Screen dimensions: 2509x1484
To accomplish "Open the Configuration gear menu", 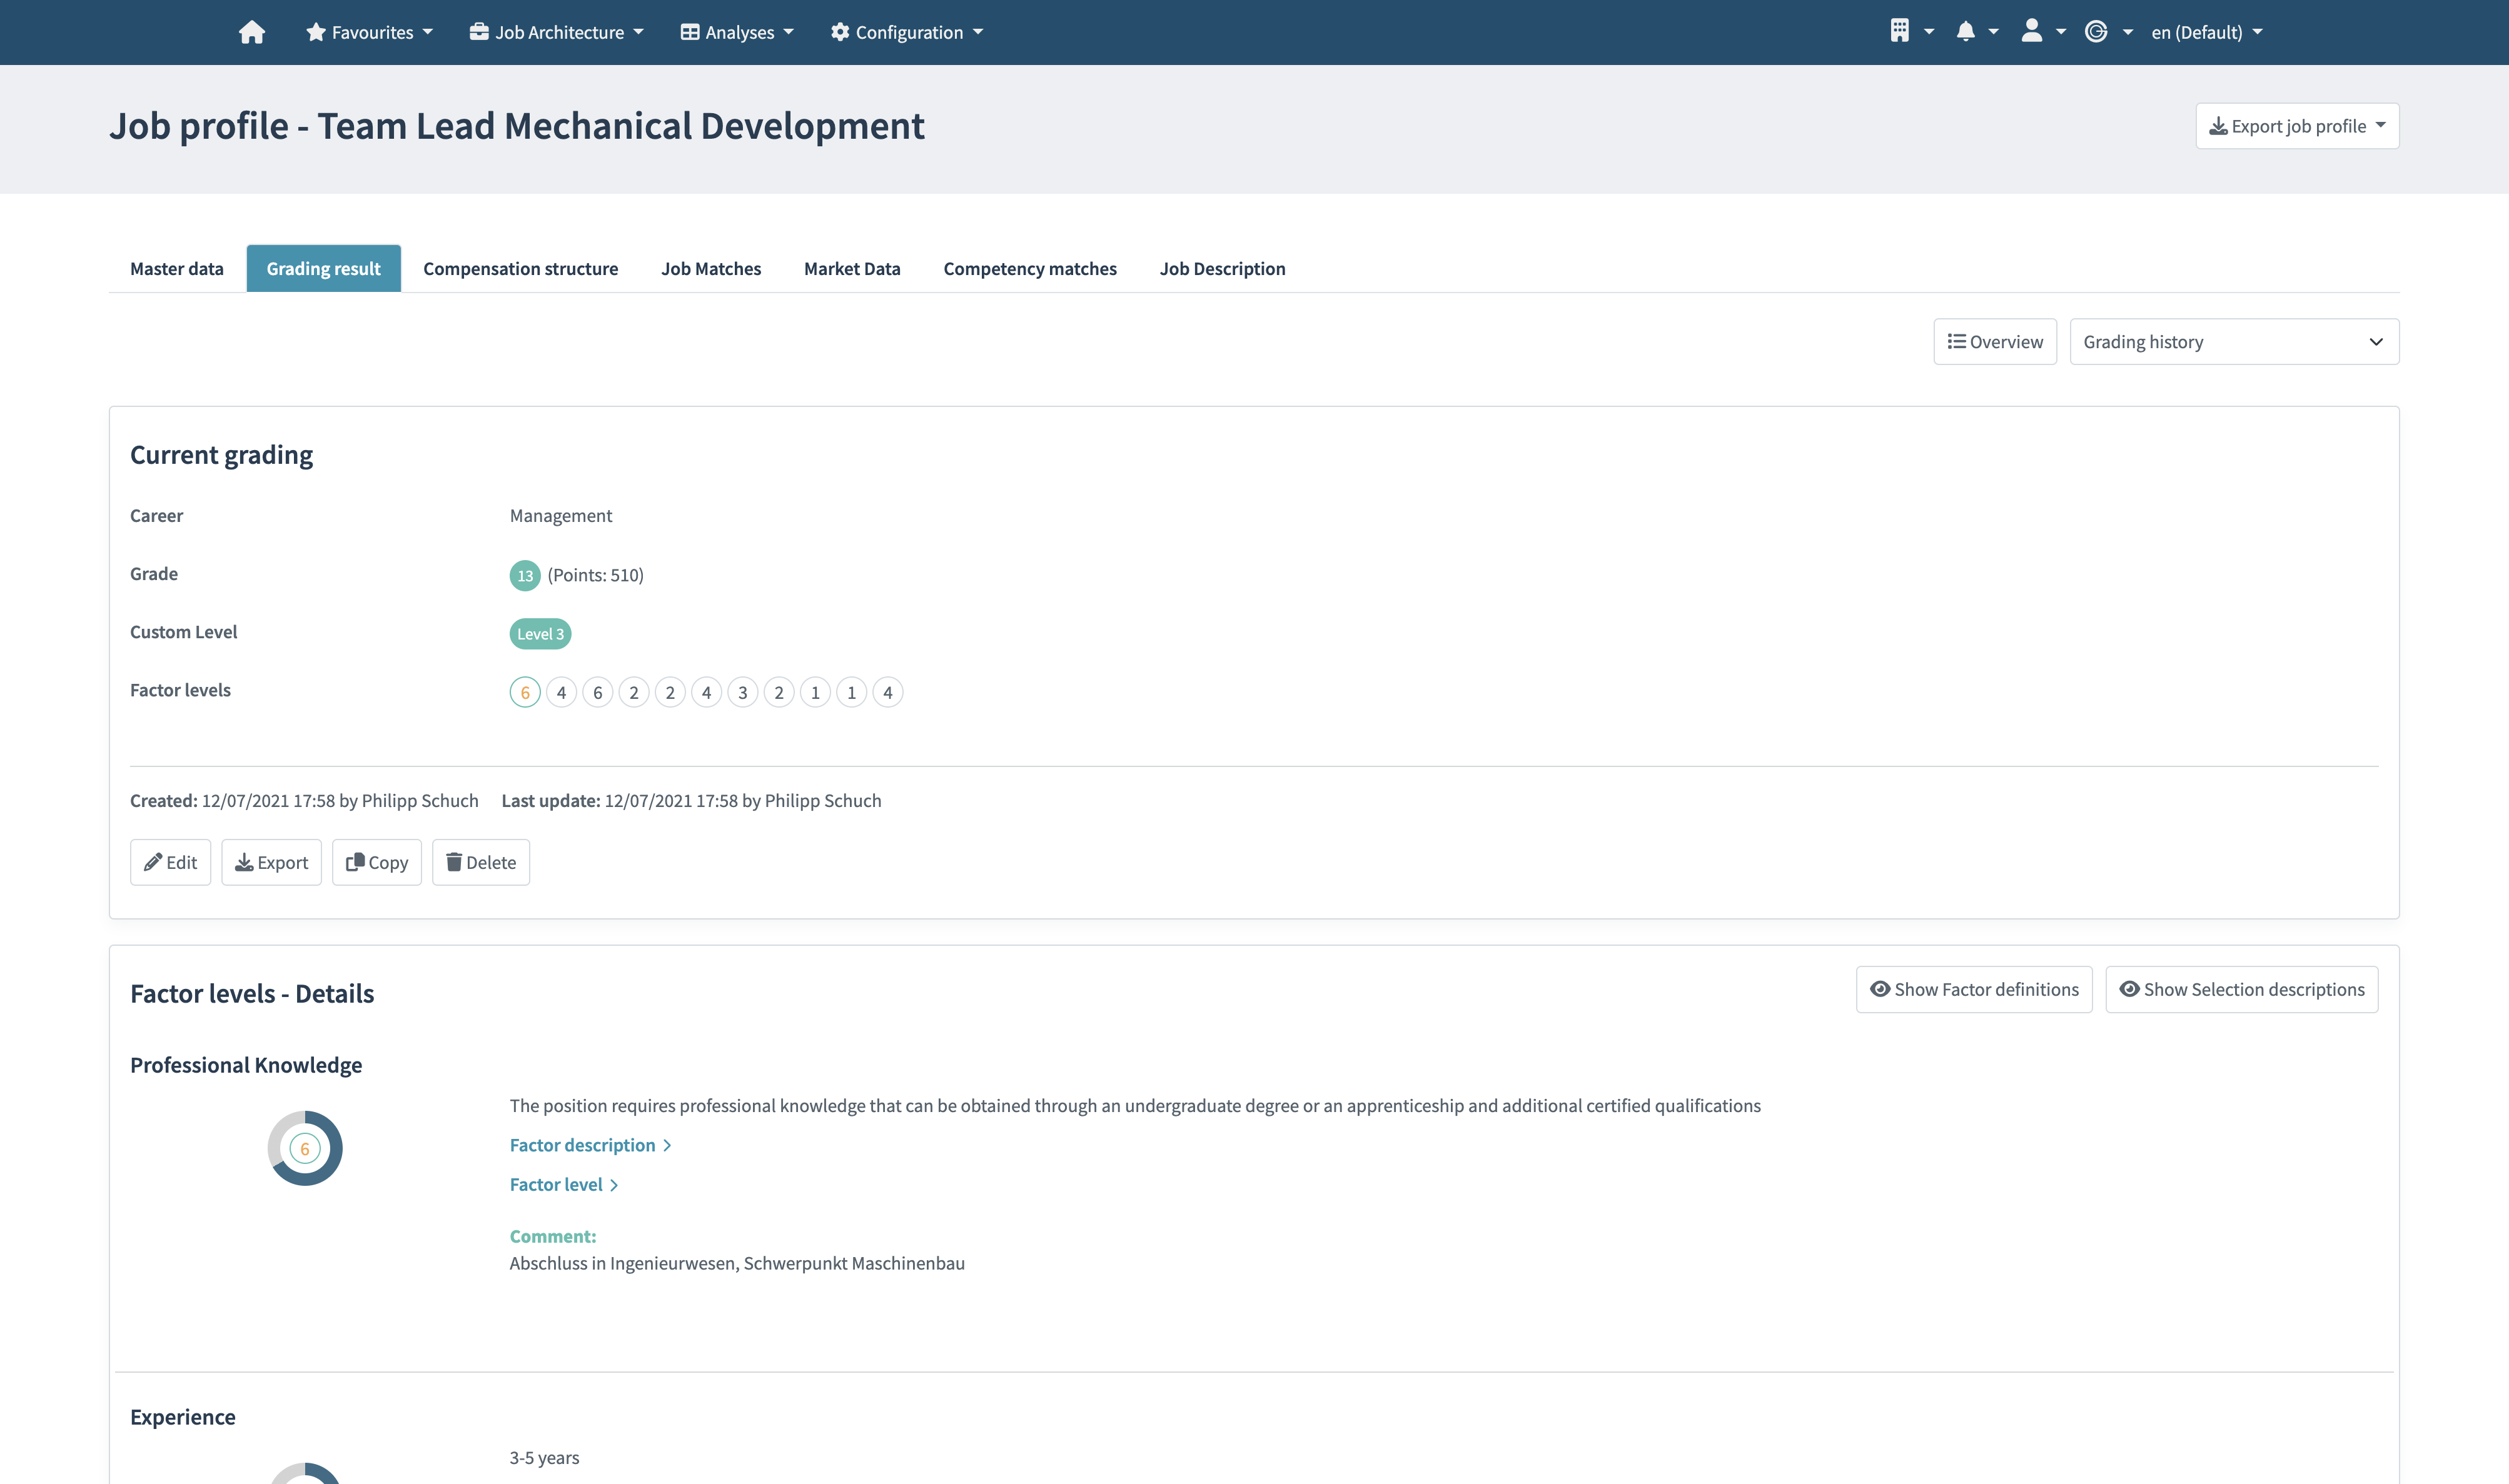I will tap(906, 32).
